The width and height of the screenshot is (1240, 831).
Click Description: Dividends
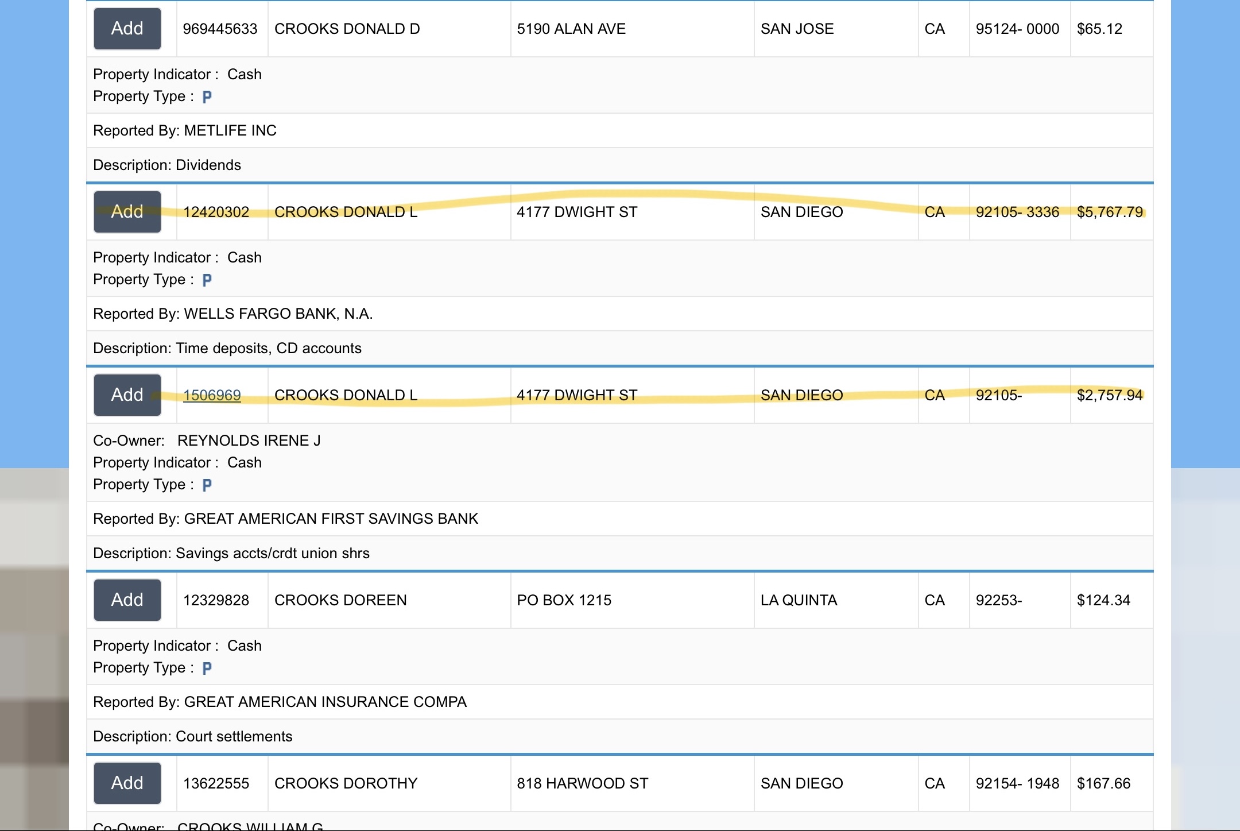tap(167, 165)
